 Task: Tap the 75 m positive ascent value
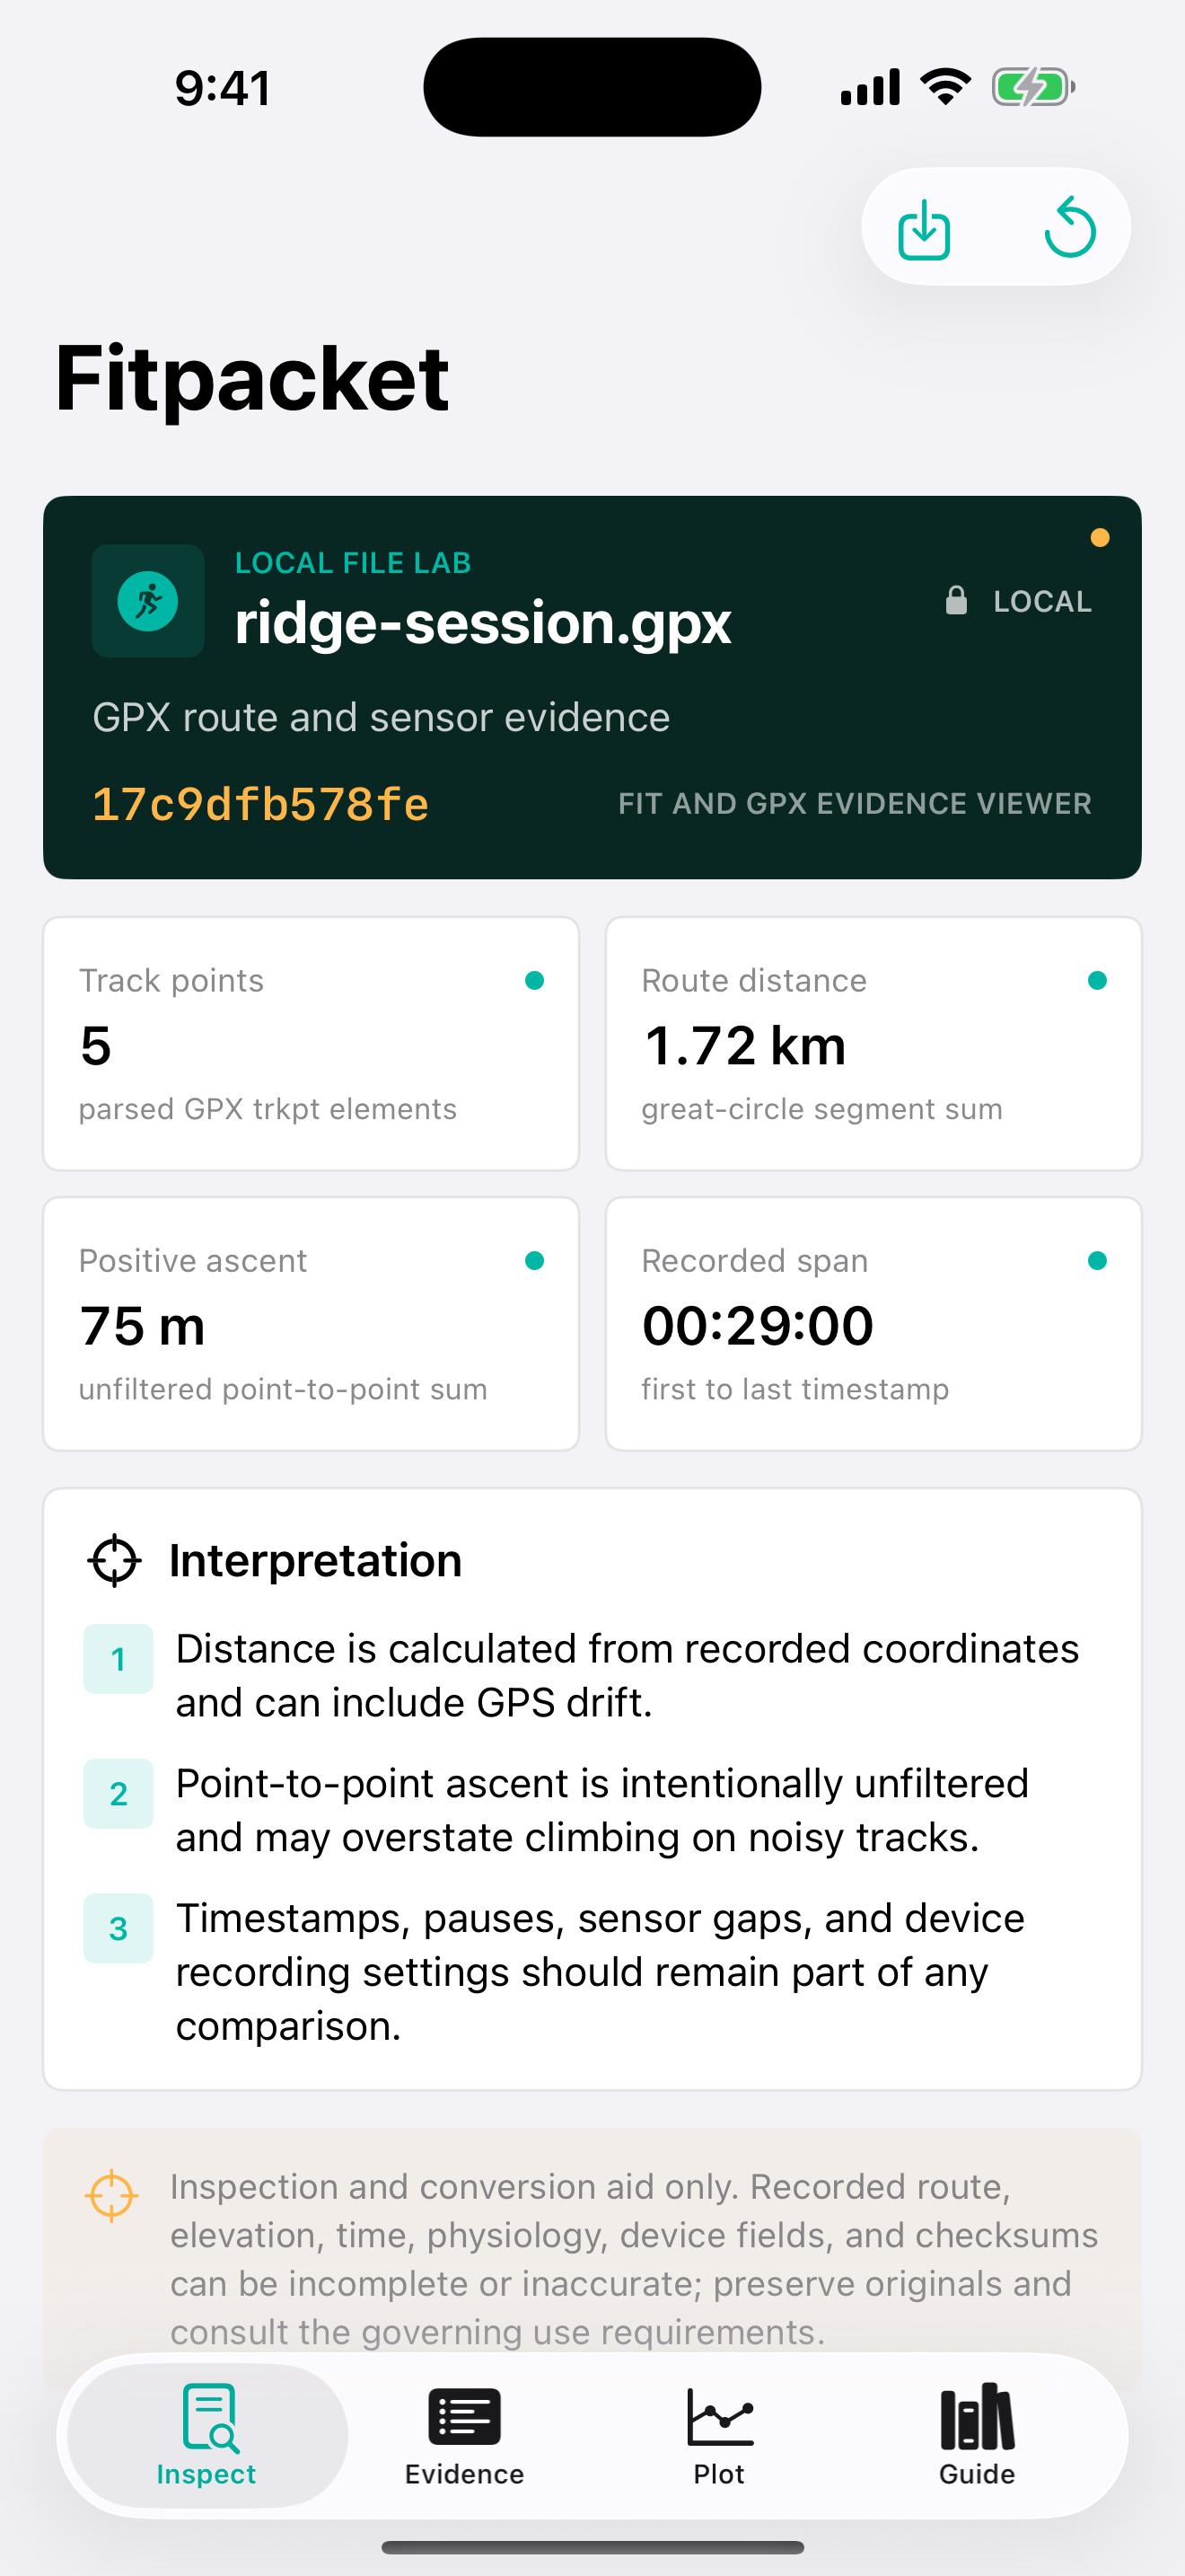tap(143, 1326)
